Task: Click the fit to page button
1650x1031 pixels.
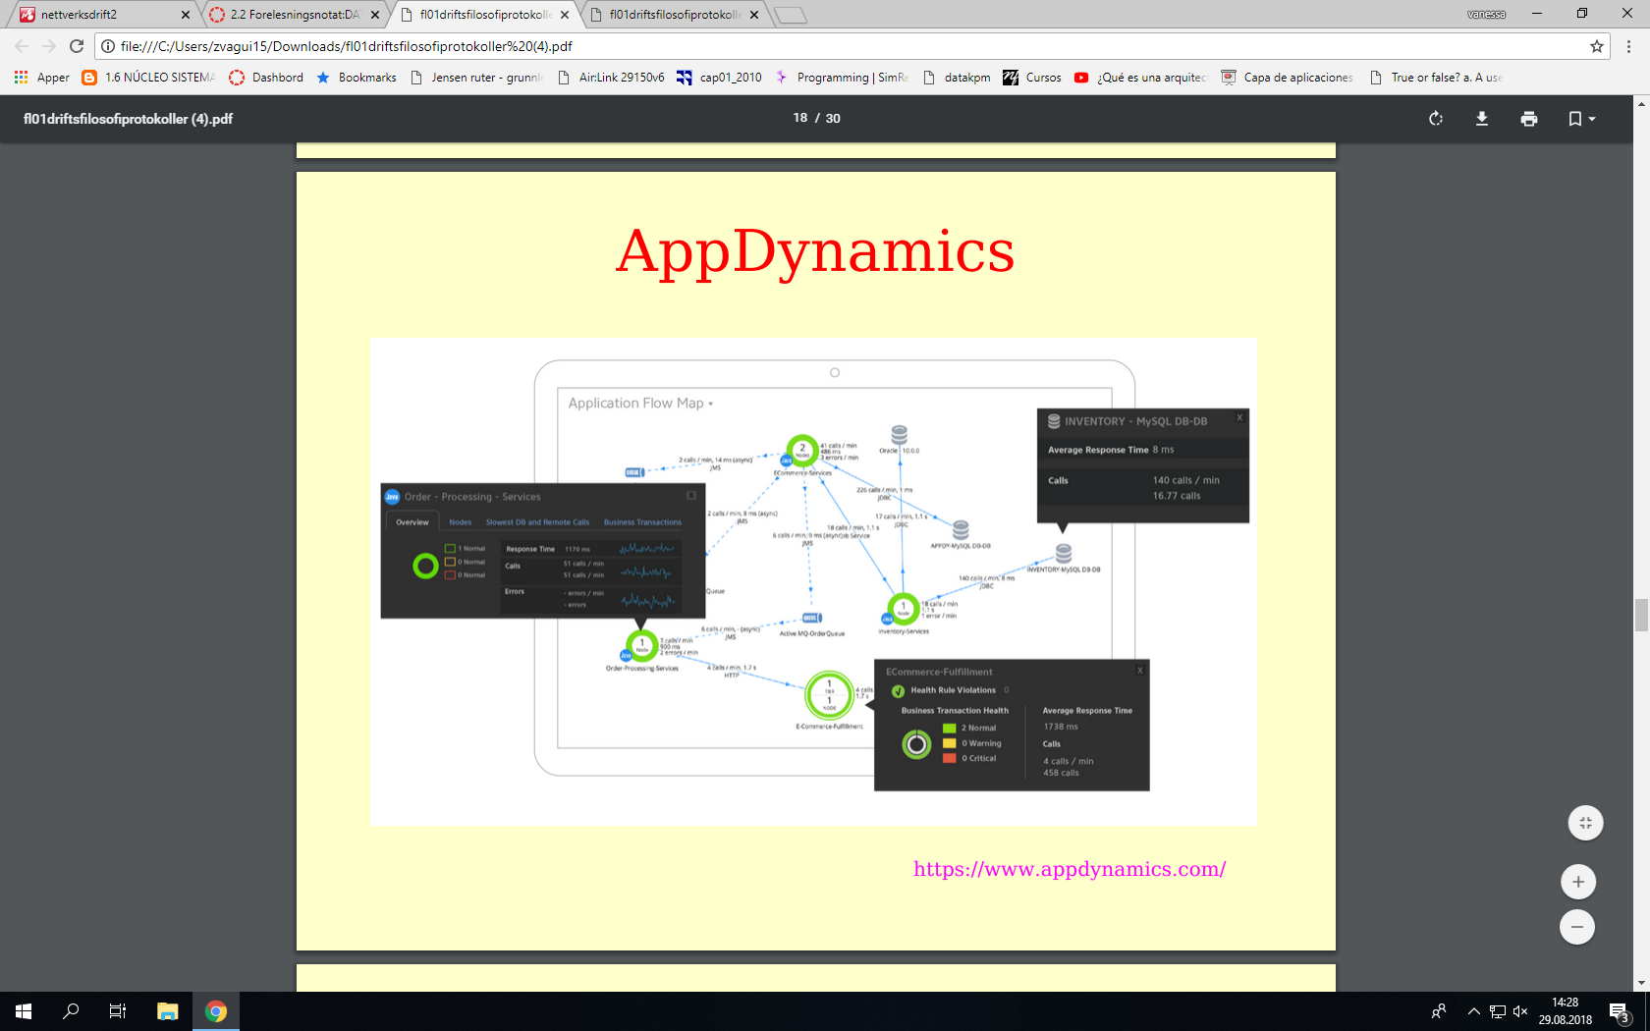Action: click(x=1585, y=823)
